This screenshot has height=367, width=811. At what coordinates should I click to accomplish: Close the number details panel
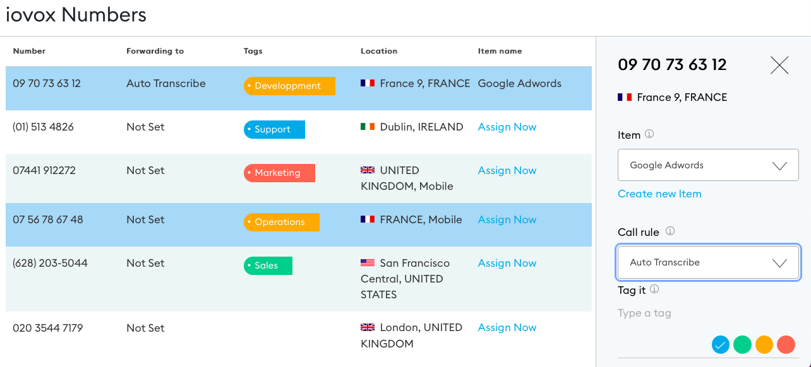(x=779, y=65)
